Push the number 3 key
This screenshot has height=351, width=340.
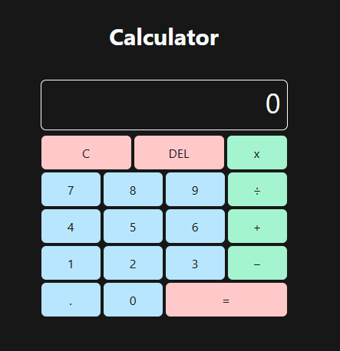(195, 263)
